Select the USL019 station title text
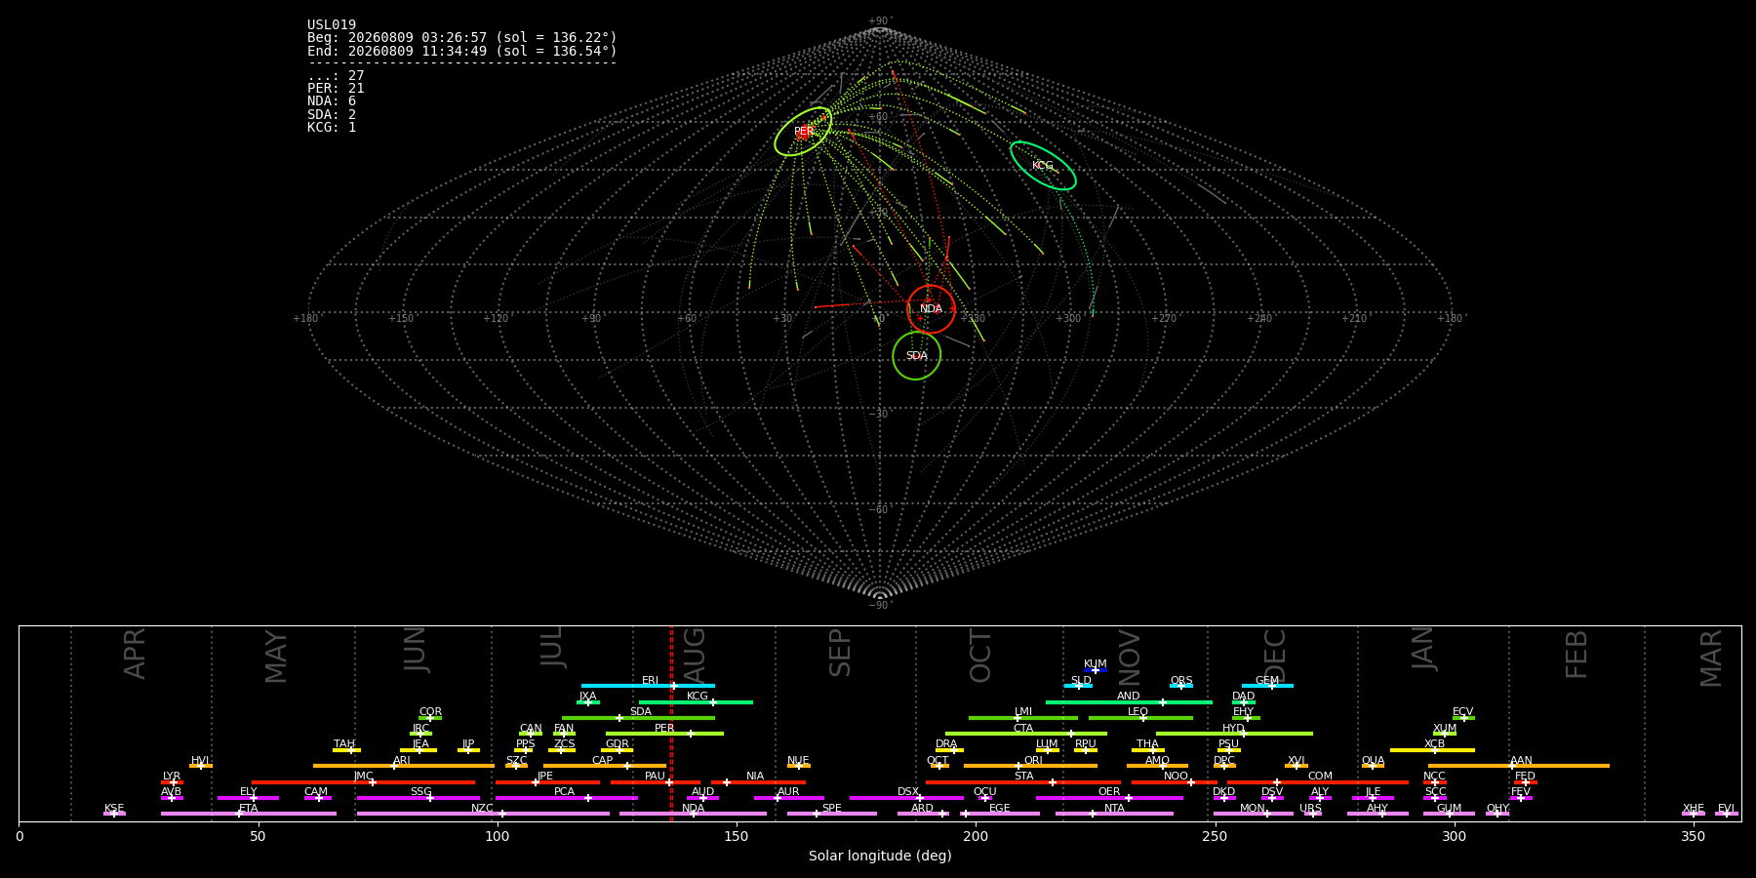 point(332,25)
